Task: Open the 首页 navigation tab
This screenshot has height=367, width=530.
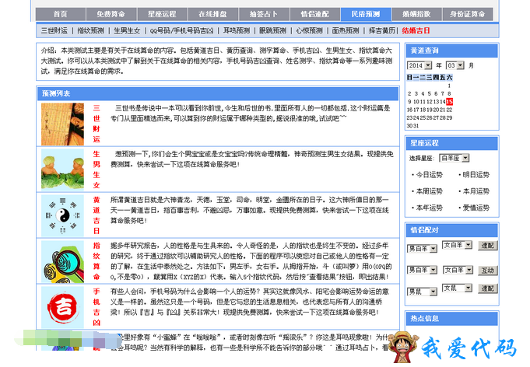Action: click(x=61, y=14)
